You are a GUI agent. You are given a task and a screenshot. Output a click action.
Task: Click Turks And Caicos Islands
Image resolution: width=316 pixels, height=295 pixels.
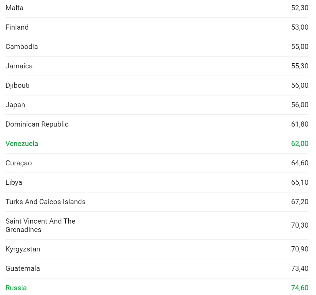[x=46, y=202]
